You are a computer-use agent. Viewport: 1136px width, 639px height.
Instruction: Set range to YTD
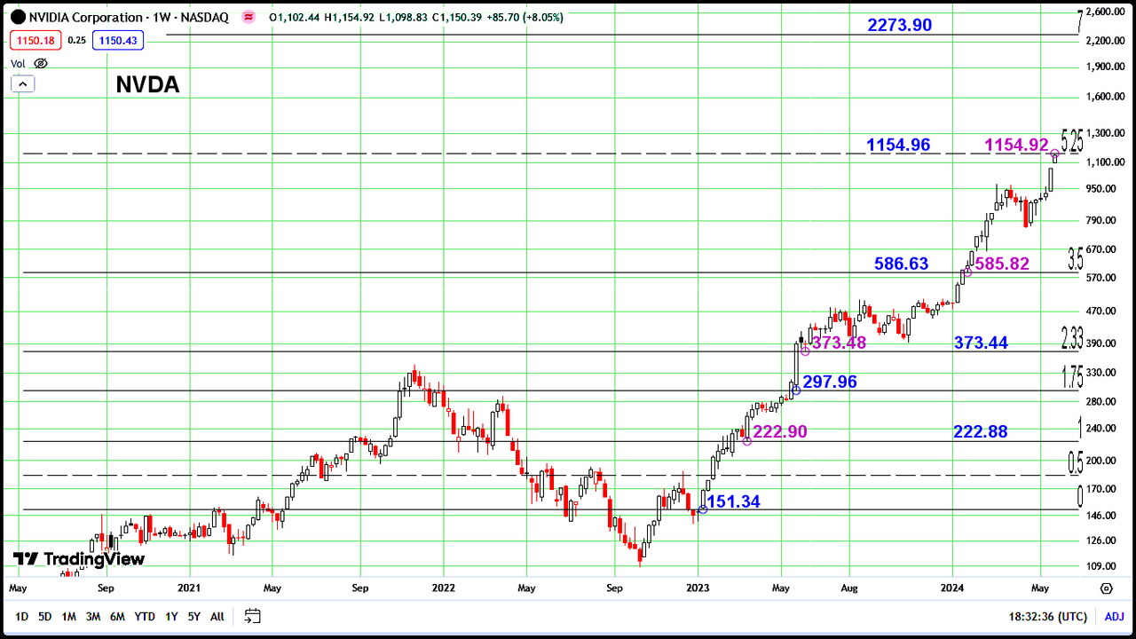pos(144,616)
